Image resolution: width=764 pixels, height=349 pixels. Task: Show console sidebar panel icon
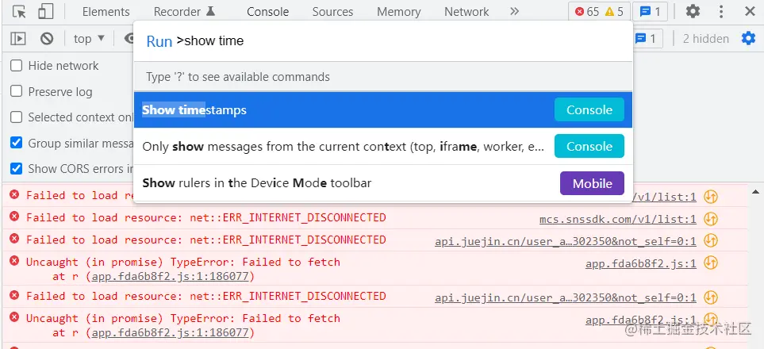pos(18,38)
